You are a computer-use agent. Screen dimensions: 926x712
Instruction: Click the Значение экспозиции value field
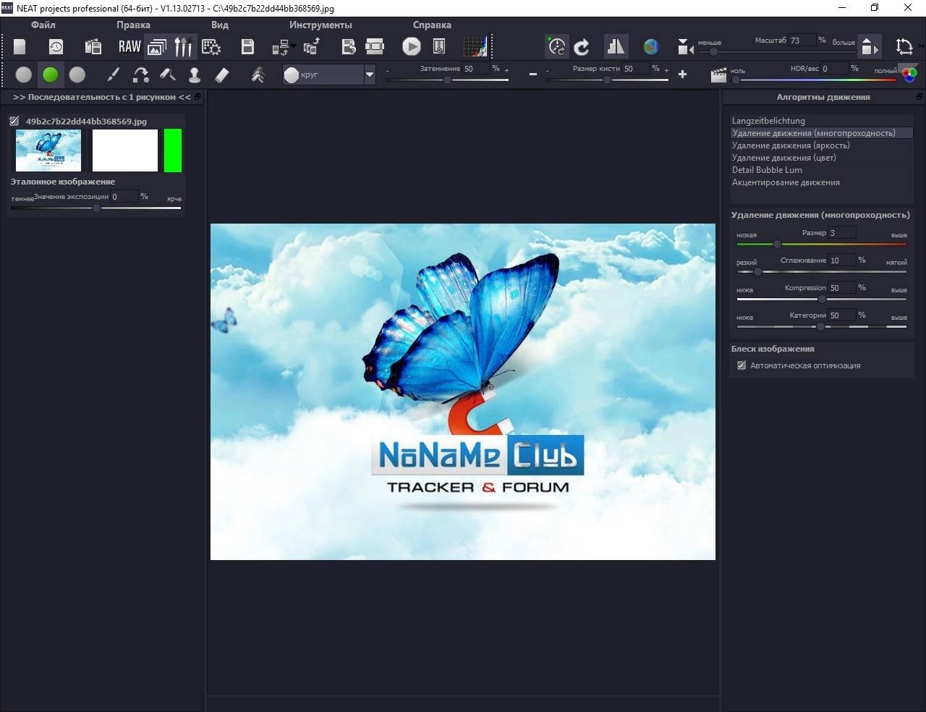tap(124, 196)
